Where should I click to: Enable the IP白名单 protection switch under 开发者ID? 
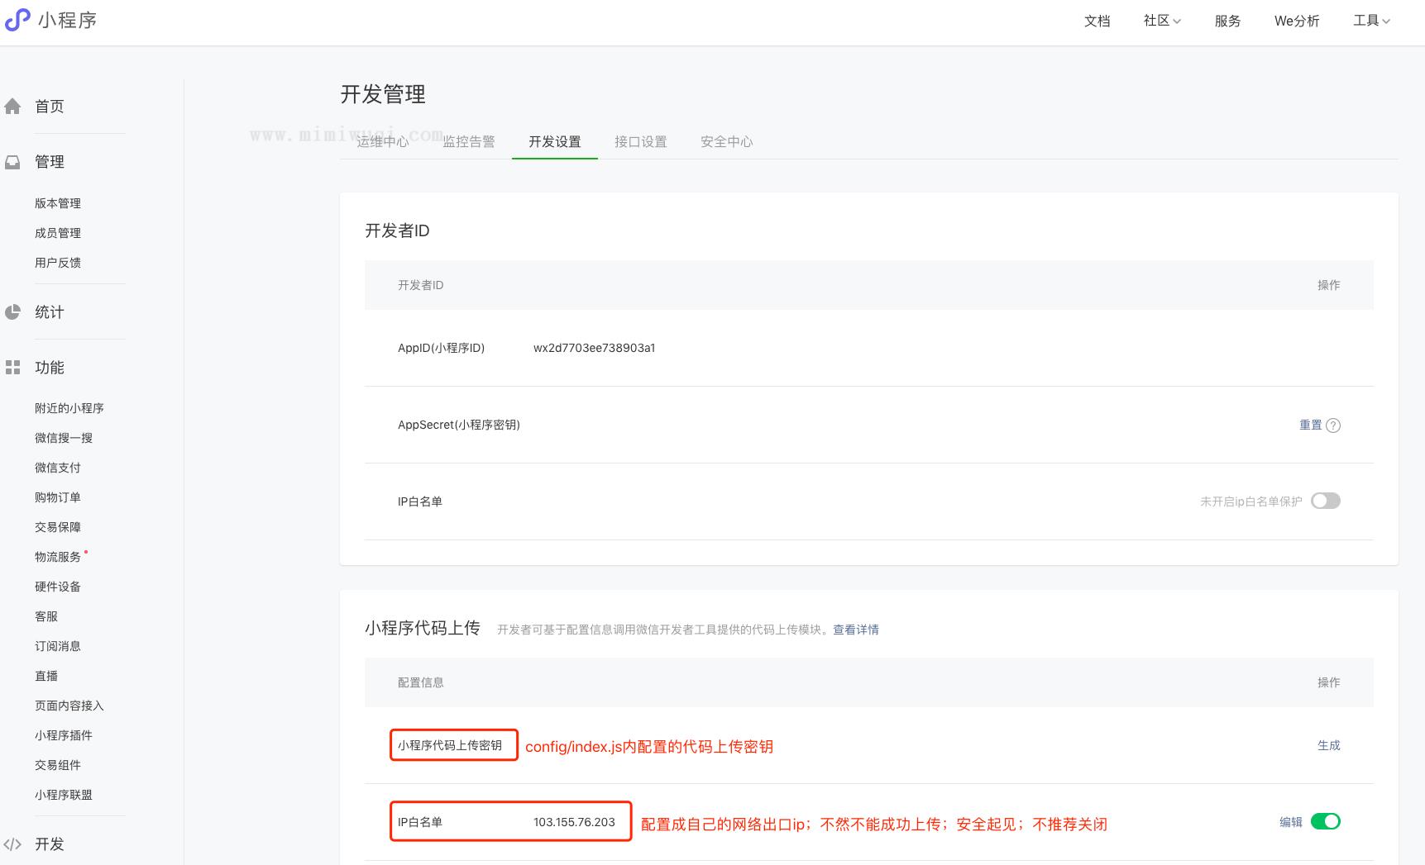click(x=1326, y=501)
